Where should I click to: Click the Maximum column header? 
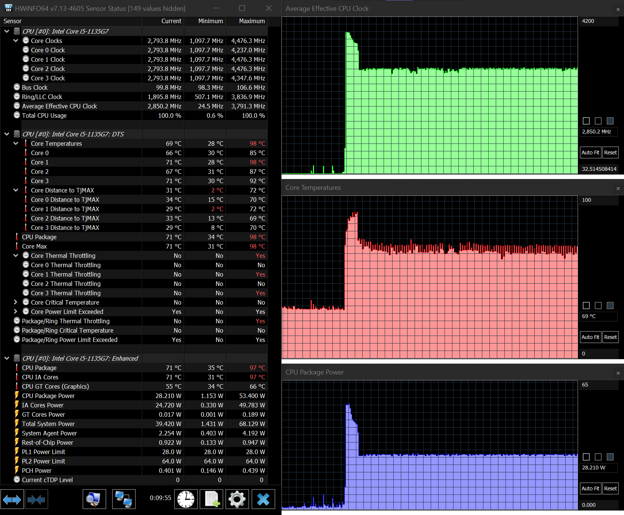tap(247, 21)
